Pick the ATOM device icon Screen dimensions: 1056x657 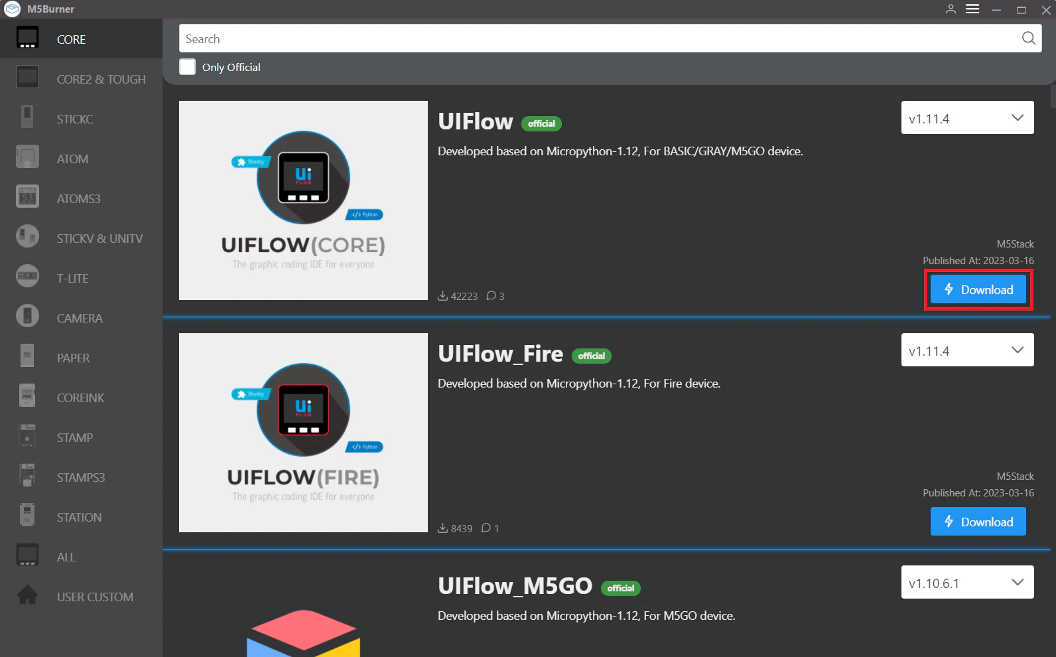coord(27,157)
